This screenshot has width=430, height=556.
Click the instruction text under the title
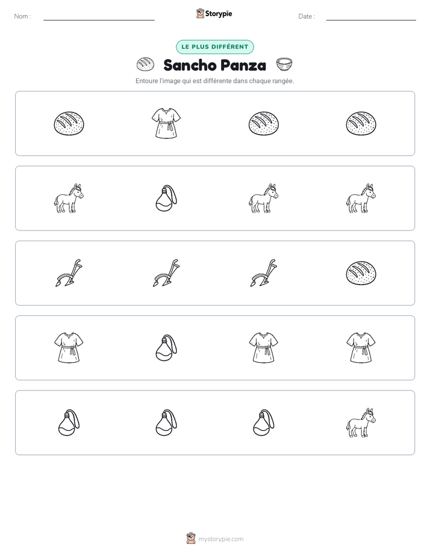[214, 81]
